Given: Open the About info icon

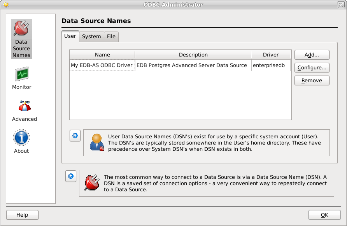Looking at the screenshot, I should [21, 138].
